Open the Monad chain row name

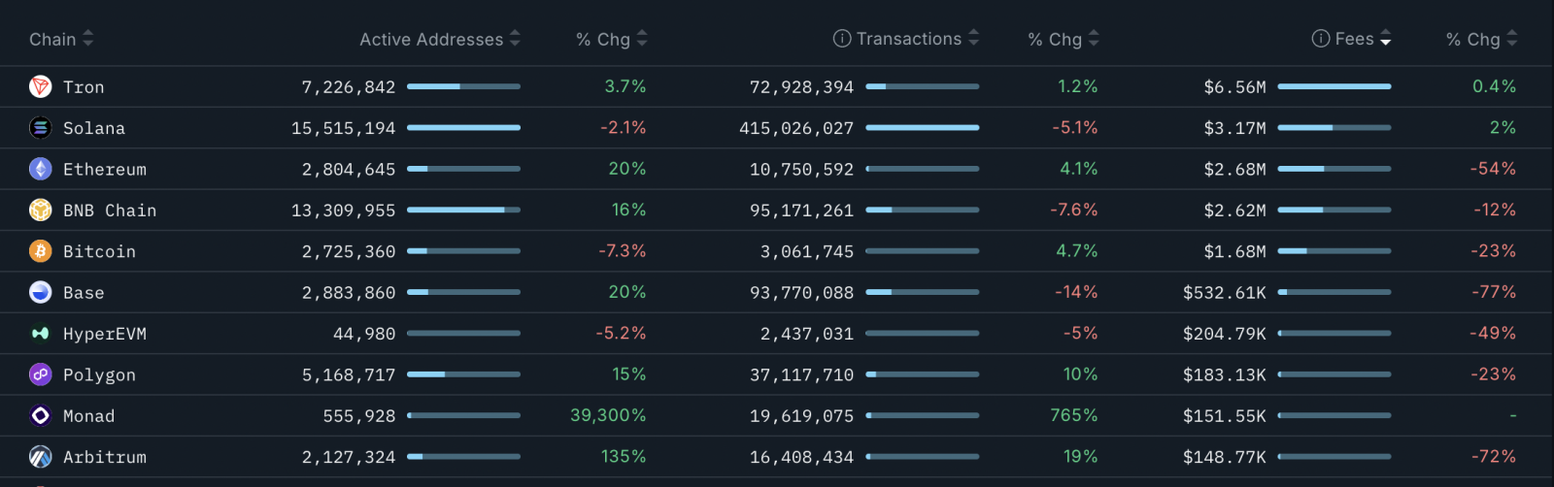pyautogui.click(x=88, y=416)
